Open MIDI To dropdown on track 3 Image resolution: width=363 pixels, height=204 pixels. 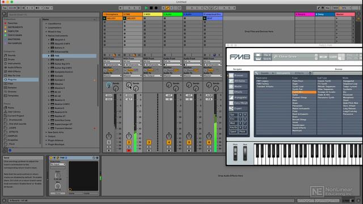pos(153,75)
